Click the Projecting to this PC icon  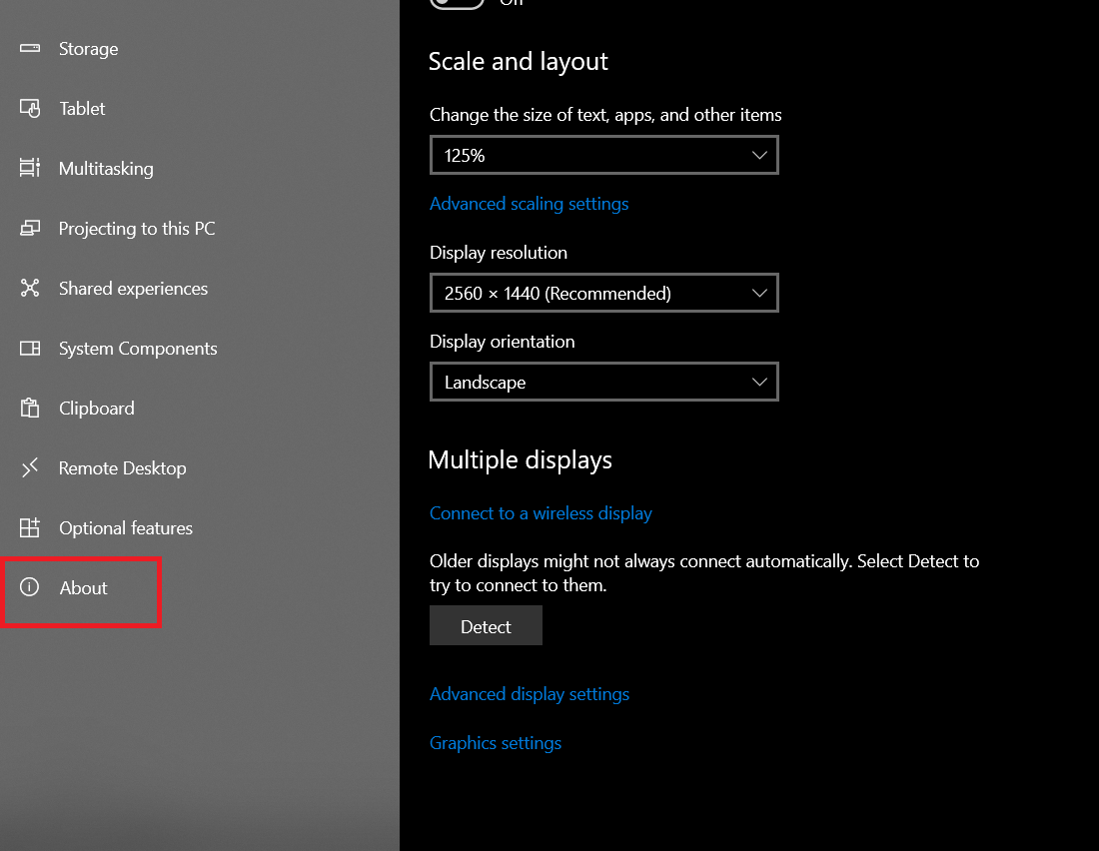tap(30, 229)
